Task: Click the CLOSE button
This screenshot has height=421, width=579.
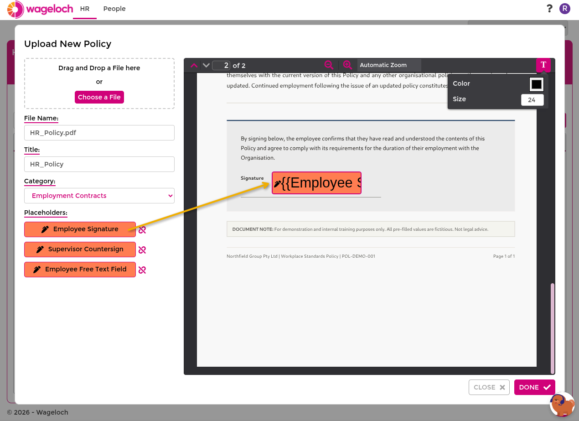Action: click(x=489, y=387)
